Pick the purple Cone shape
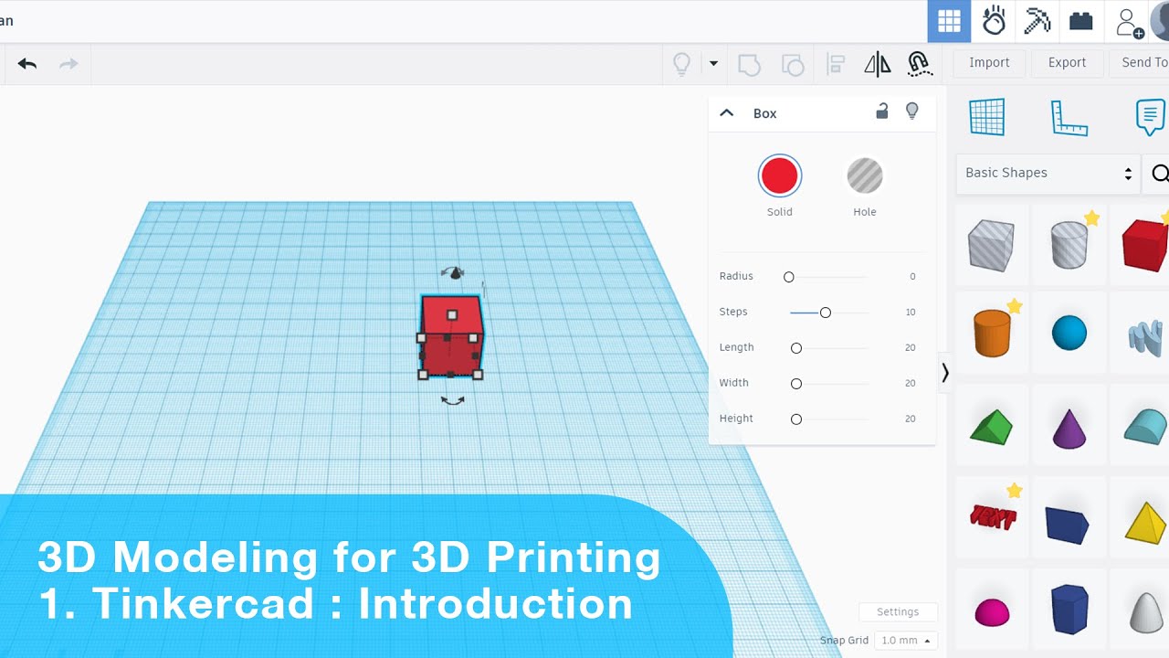The width and height of the screenshot is (1169, 658). (1069, 428)
